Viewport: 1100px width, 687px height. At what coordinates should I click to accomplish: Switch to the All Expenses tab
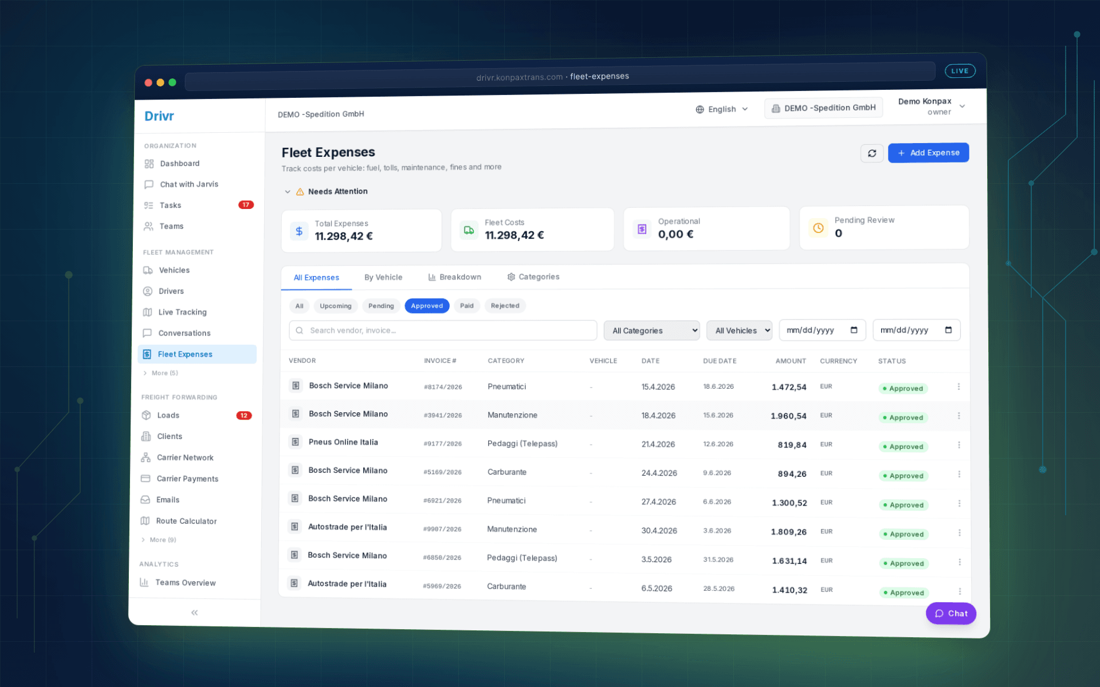(316, 278)
